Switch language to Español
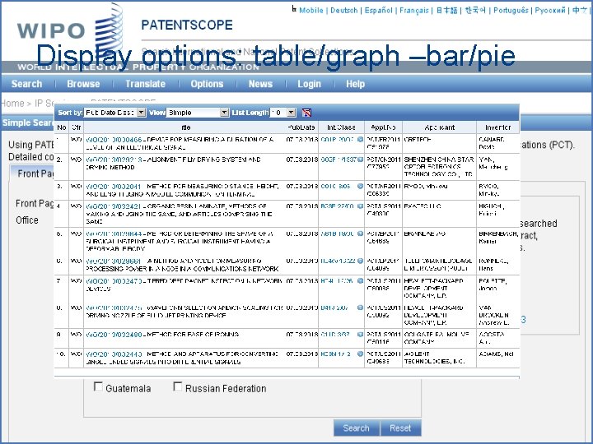This screenshot has height=444, width=593. point(378,11)
